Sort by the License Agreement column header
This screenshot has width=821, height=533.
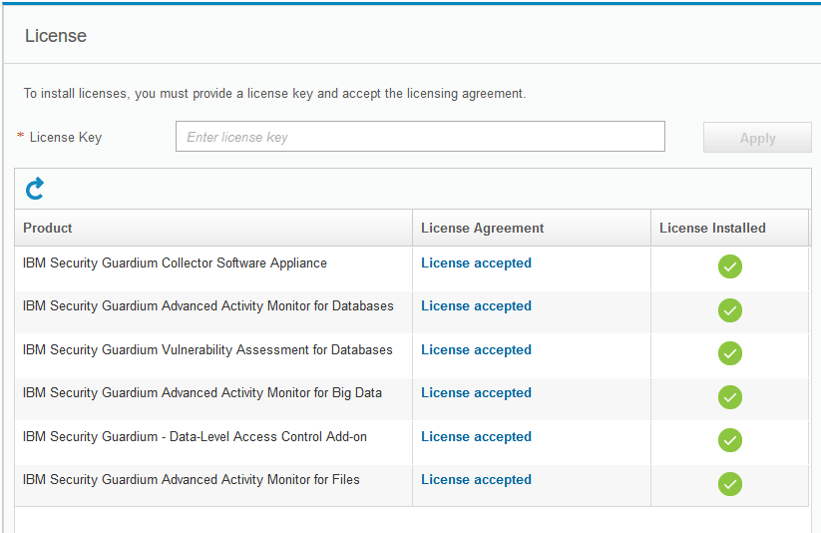(x=482, y=228)
